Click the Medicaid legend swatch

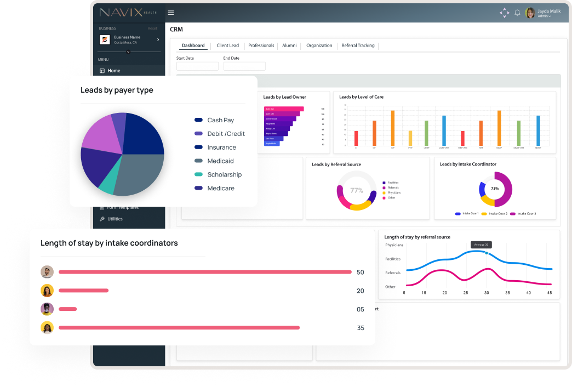[x=198, y=161]
